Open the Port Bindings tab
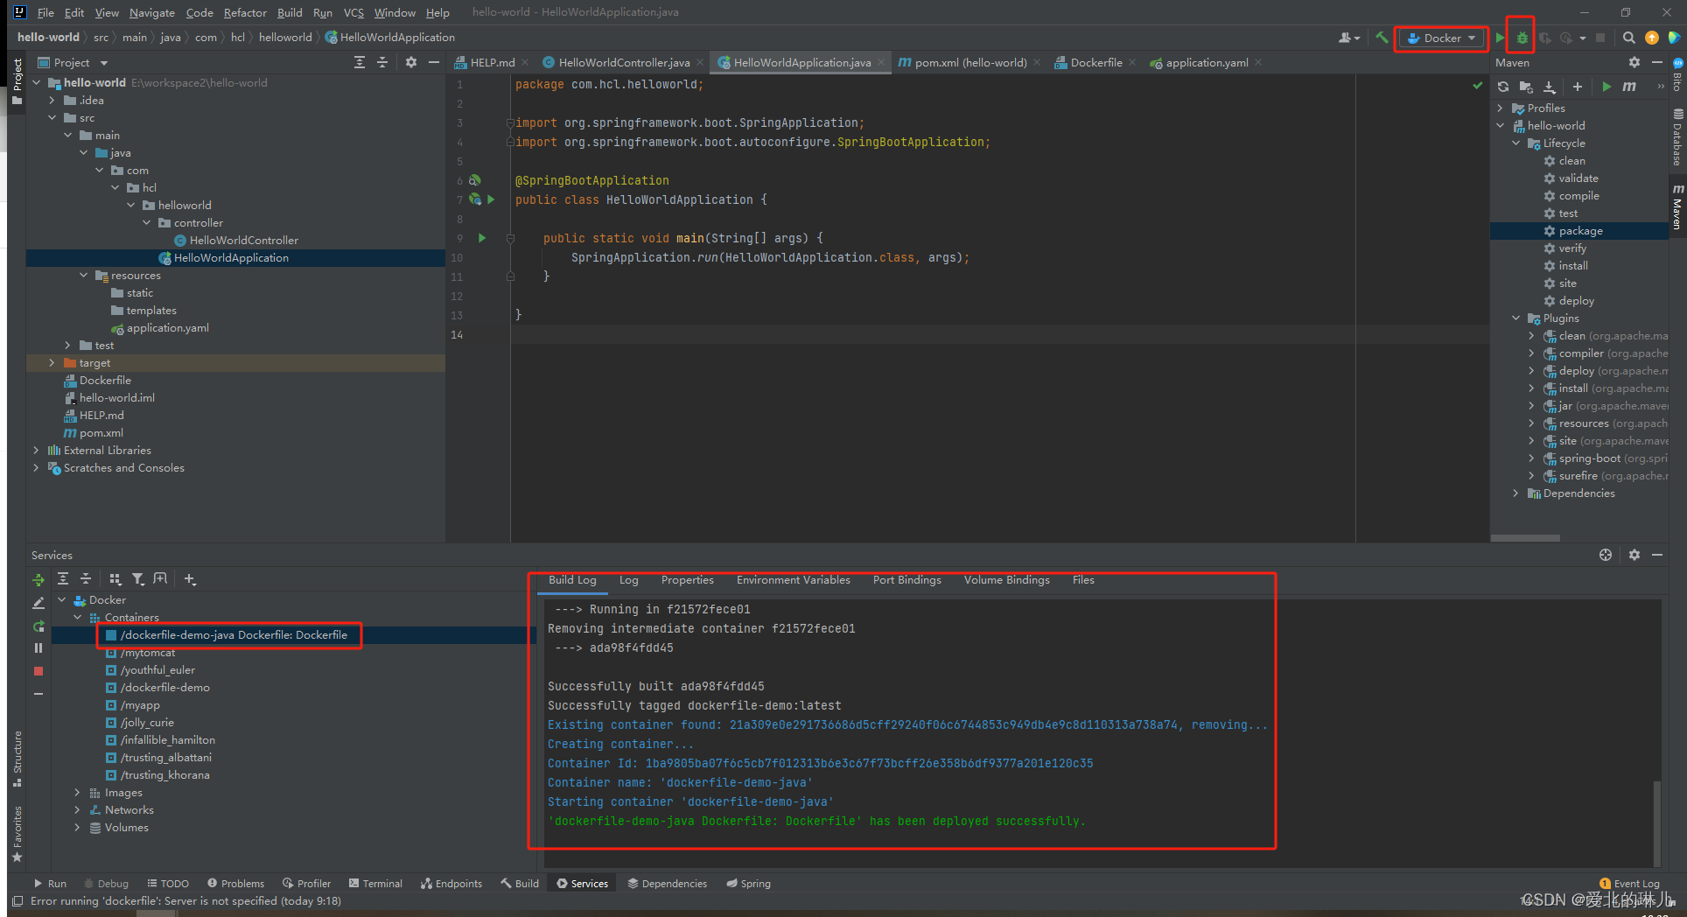 pyautogui.click(x=906, y=580)
